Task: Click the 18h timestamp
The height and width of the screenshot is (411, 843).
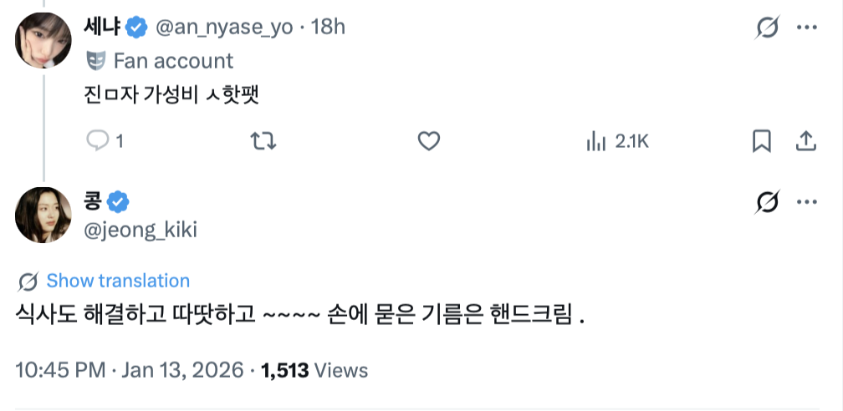Action: pos(328,27)
